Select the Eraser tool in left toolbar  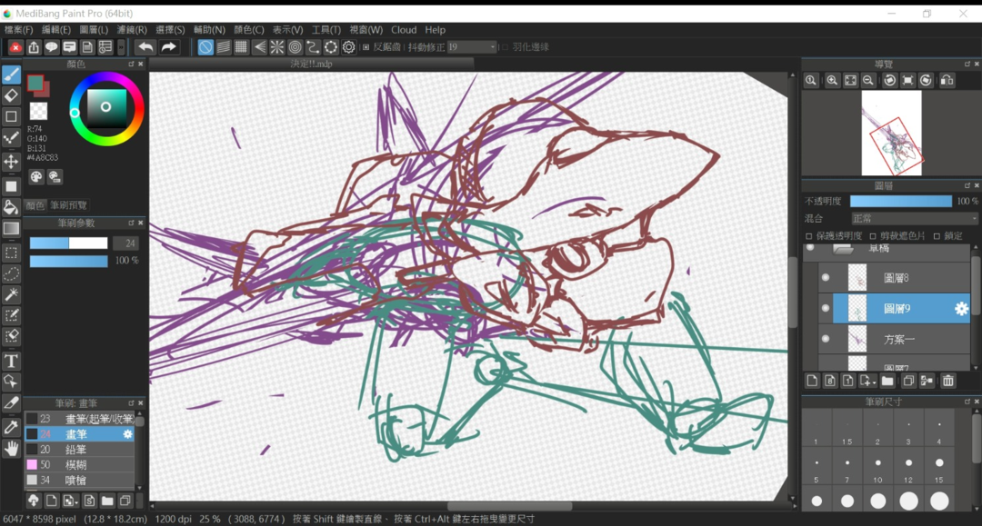click(12, 94)
